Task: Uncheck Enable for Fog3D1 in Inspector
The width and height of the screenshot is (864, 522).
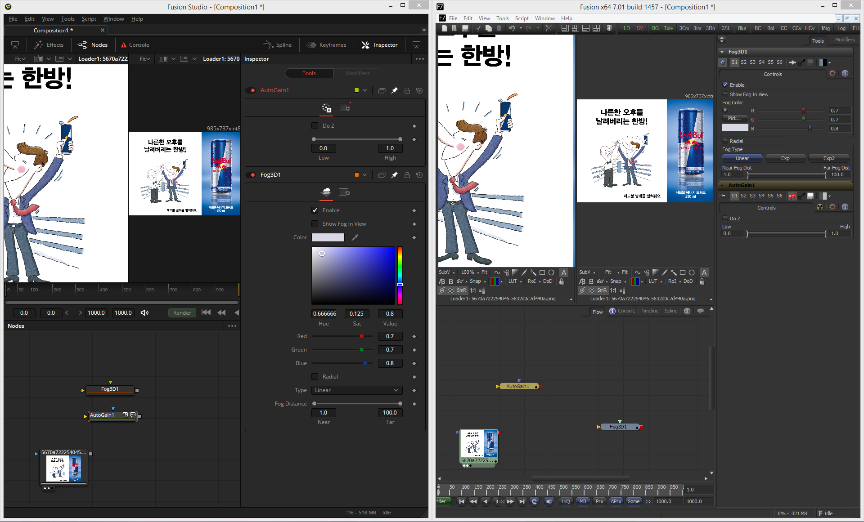Action: (315, 210)
